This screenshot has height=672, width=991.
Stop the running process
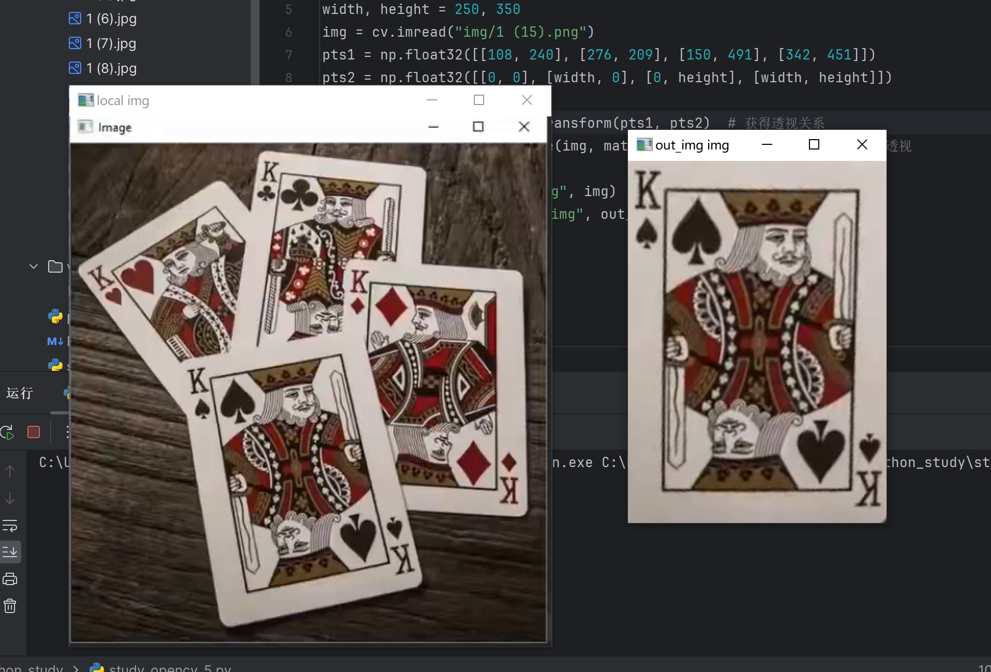coord(34,432)
